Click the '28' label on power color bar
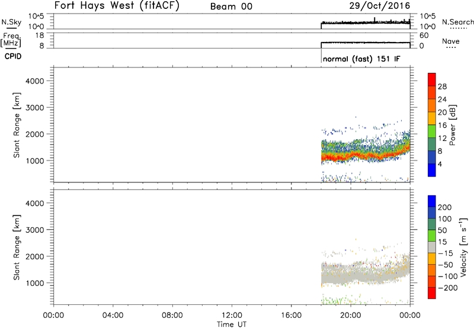The image size is (474, 328). [442, 86]
